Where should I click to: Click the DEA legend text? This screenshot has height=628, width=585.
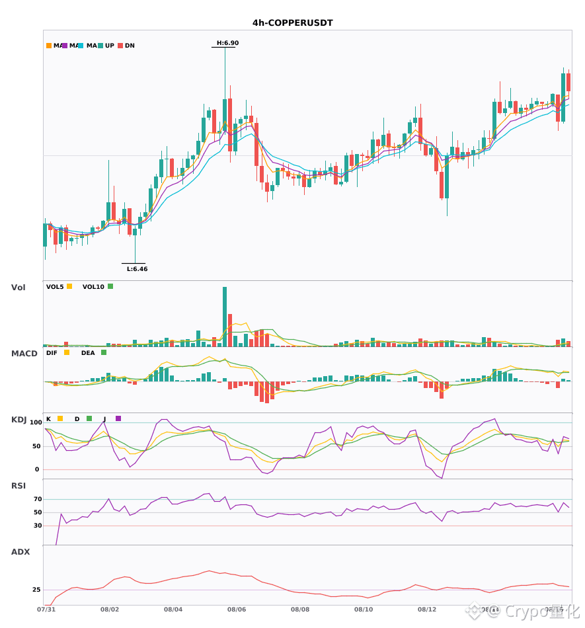pyautogui.click(x=88, y=353)
